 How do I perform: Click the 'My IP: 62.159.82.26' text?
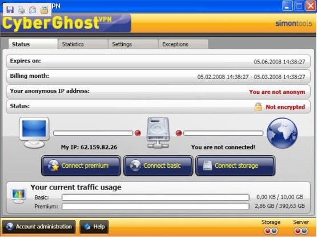pos(89,147)
